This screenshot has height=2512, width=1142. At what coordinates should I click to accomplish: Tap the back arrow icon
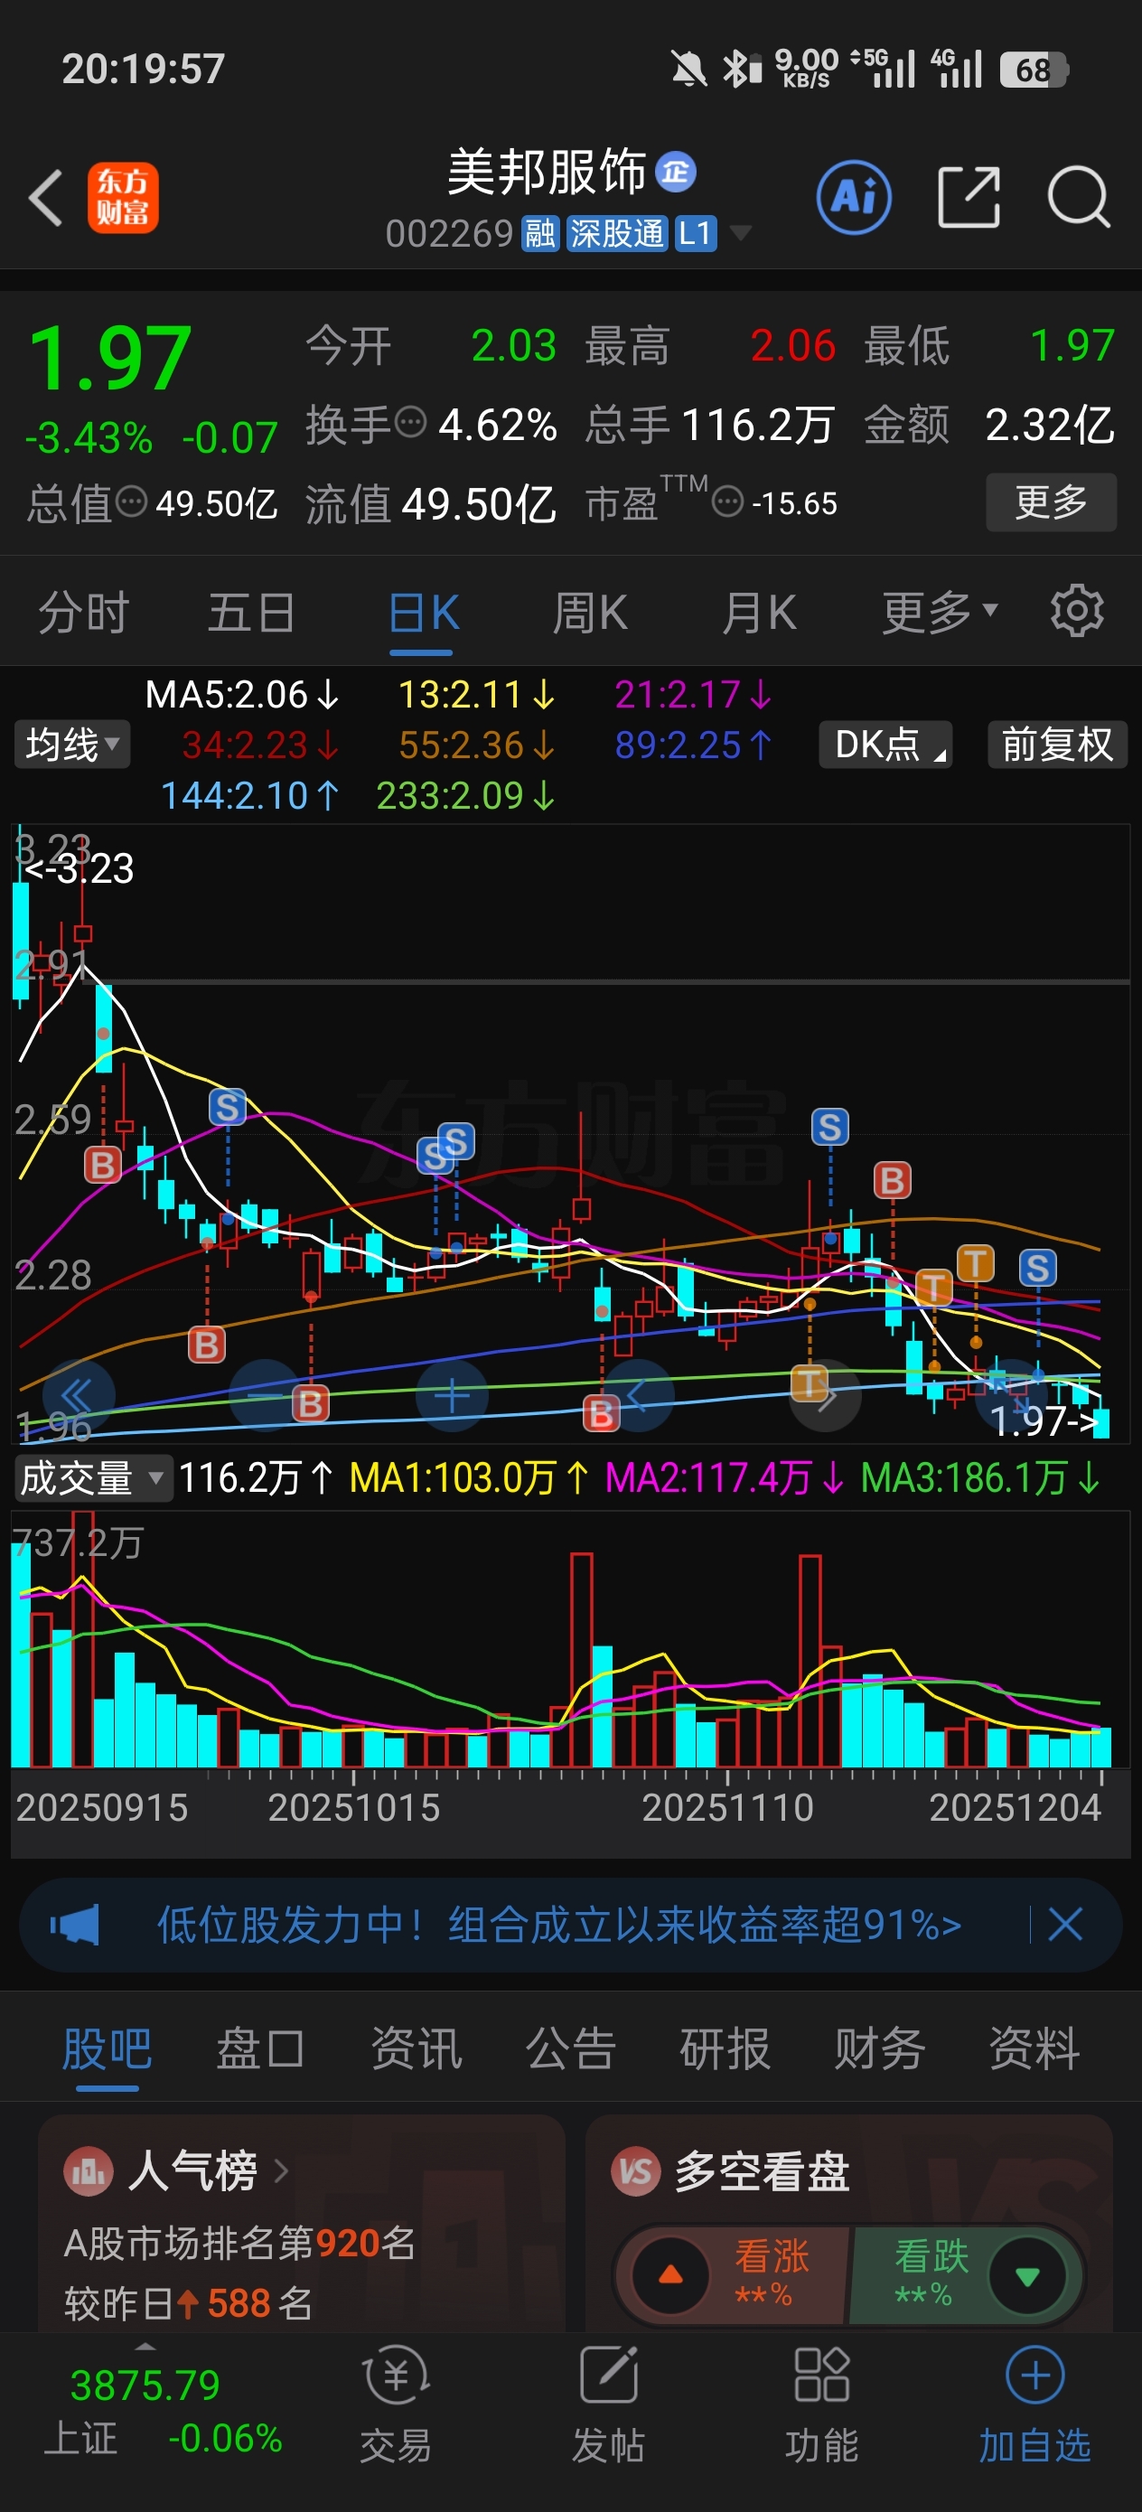[x=45, y=197]
